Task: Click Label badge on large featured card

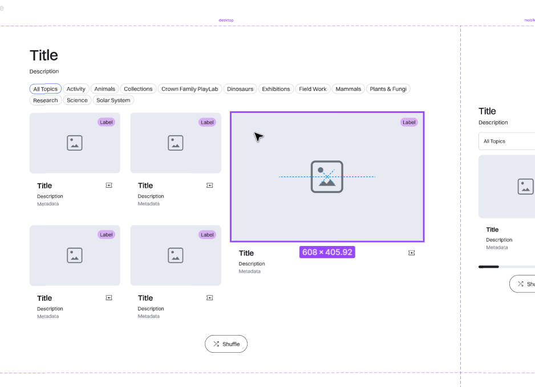Action: (409, 122)
